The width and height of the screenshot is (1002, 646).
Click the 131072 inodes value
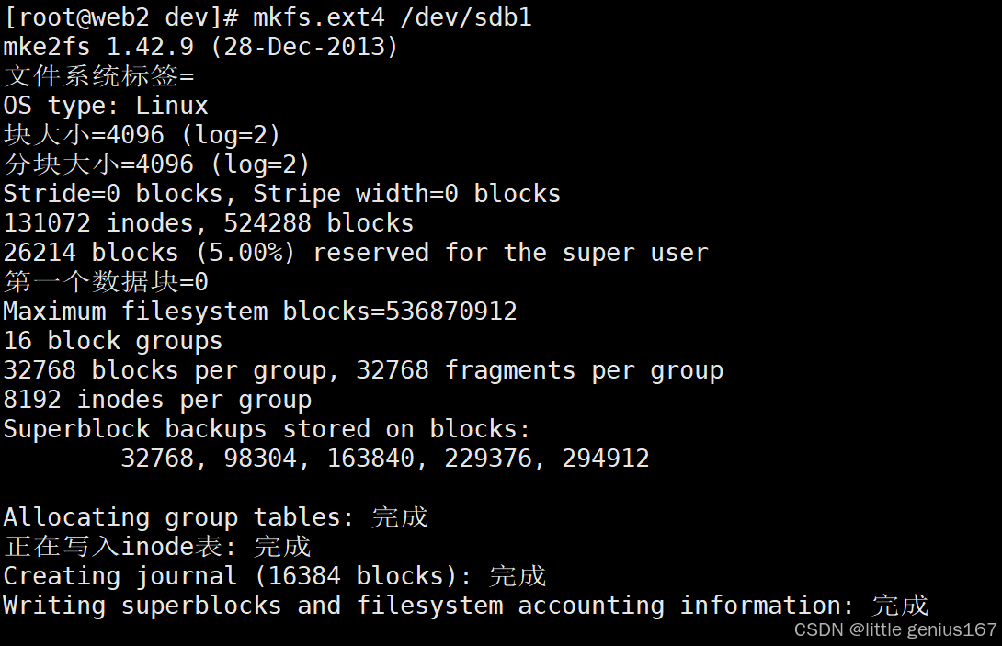[x=99, y=223]
